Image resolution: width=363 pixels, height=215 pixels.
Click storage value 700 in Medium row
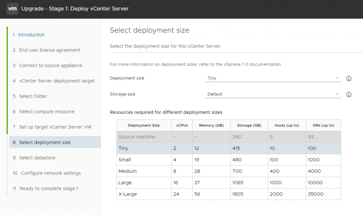pyautogui.click(x=237, y=171)
